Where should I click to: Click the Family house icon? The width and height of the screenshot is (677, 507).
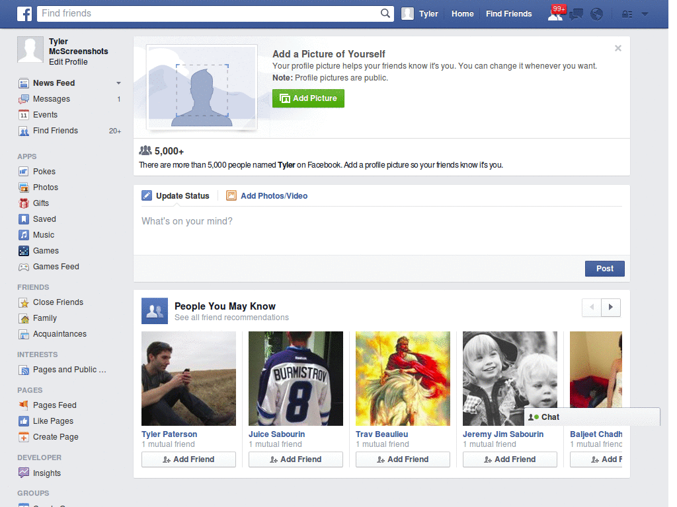click(24, 318)
